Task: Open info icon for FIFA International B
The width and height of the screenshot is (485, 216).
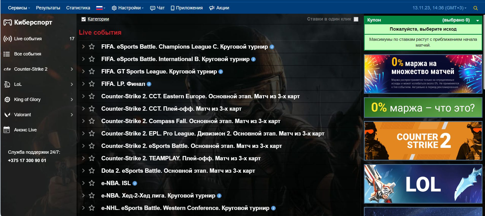Action: click(253, 59)
